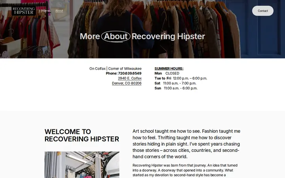Click the WELCOME TO RECOVERING HIPSTER heading
The width and height of the screenshot is (285, 178).
(x=82, y=135)
